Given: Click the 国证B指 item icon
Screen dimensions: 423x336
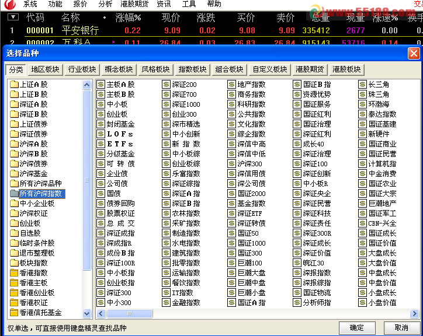Looking at the screenshot, I should click(x=297, y=85).
